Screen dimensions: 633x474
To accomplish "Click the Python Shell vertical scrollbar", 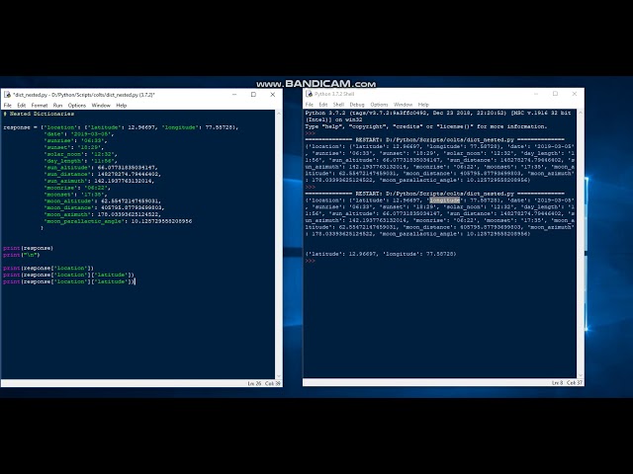I will tap(580, 244).
